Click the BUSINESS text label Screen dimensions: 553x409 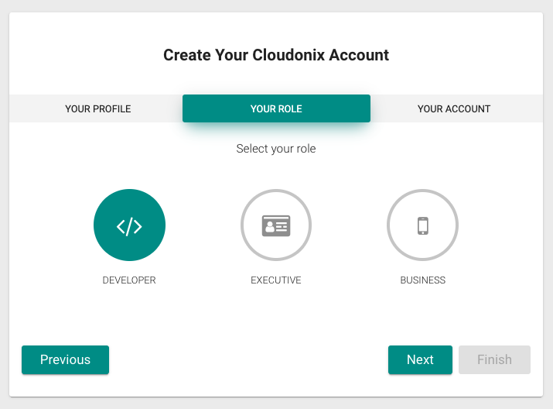422,280
